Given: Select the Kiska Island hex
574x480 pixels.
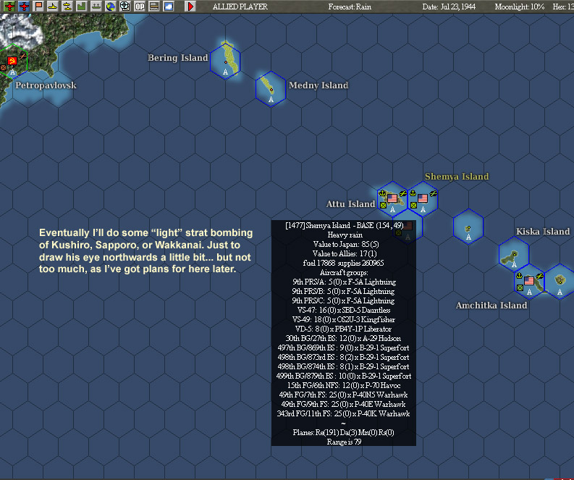Looking at the screenshot, I should pos(514,254).
